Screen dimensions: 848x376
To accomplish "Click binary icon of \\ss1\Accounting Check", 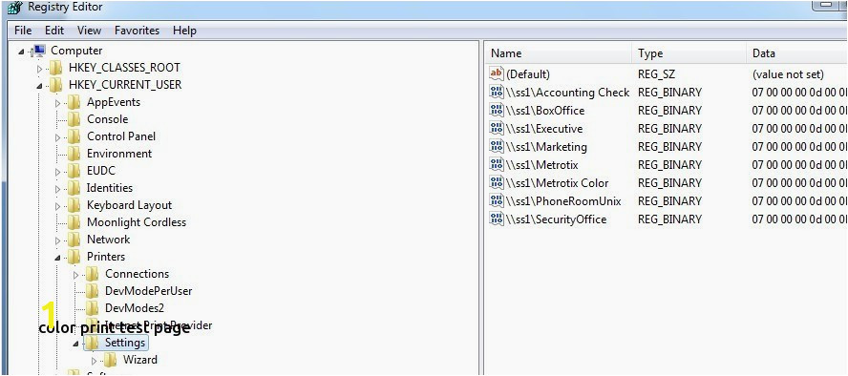I will (496, 92).
